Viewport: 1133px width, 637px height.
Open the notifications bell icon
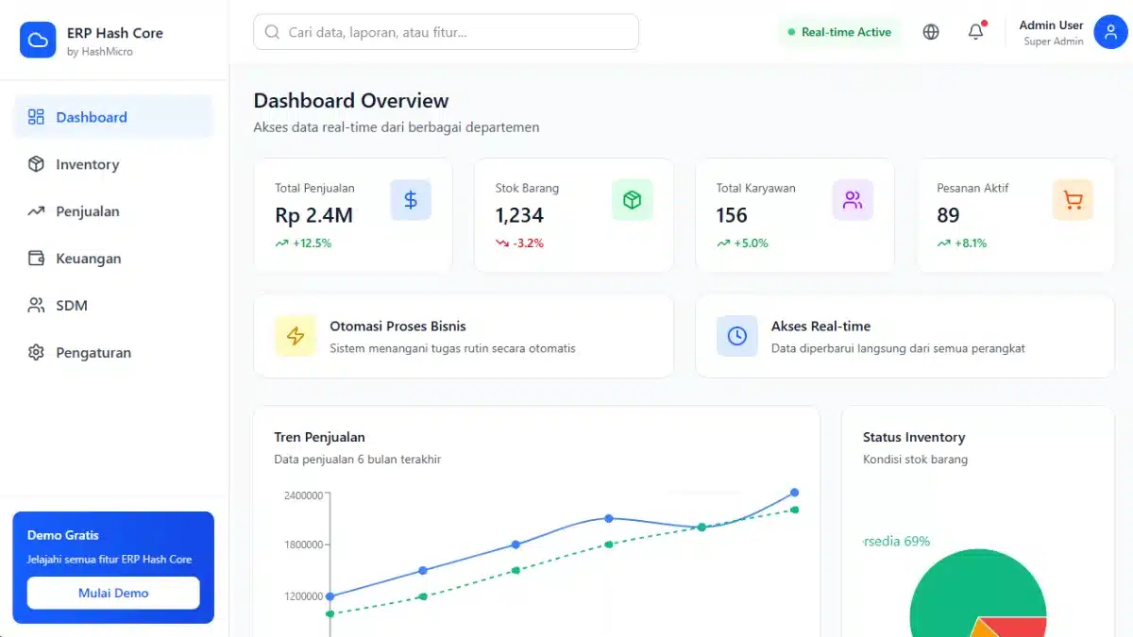(x=975, y=32)
